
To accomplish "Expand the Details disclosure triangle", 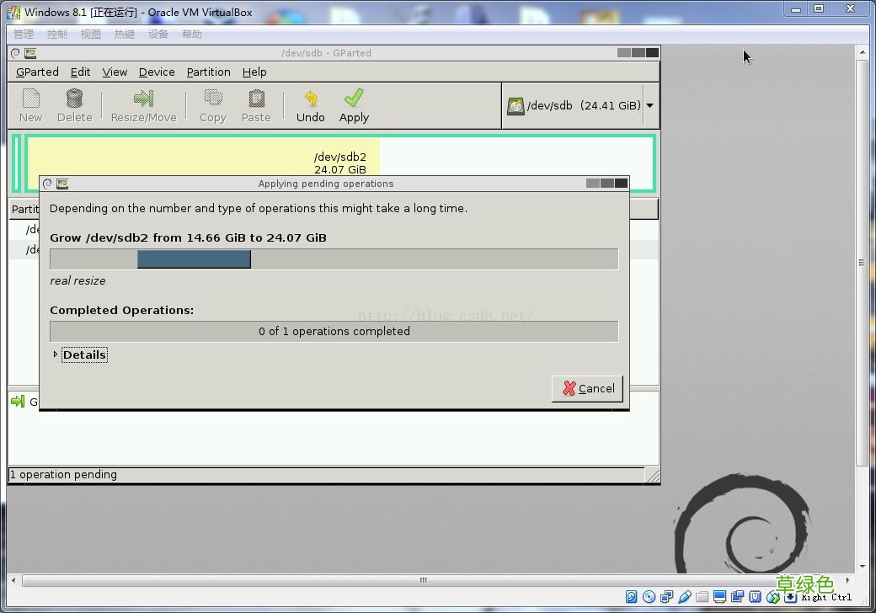I will (55, 354).
